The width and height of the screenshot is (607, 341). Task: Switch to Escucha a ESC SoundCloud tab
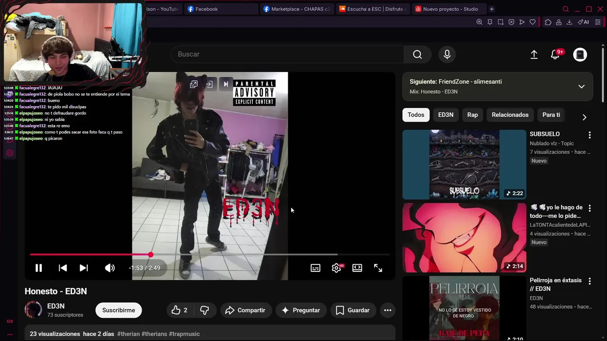click(x=372, y=9)
